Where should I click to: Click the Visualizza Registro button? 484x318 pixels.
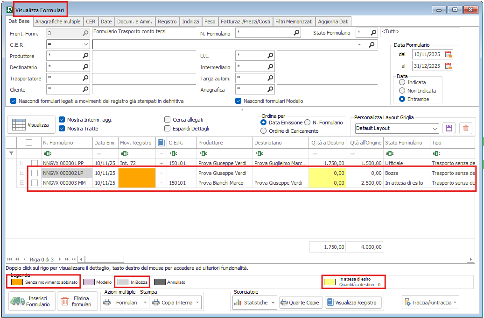(x=352, y=303)
